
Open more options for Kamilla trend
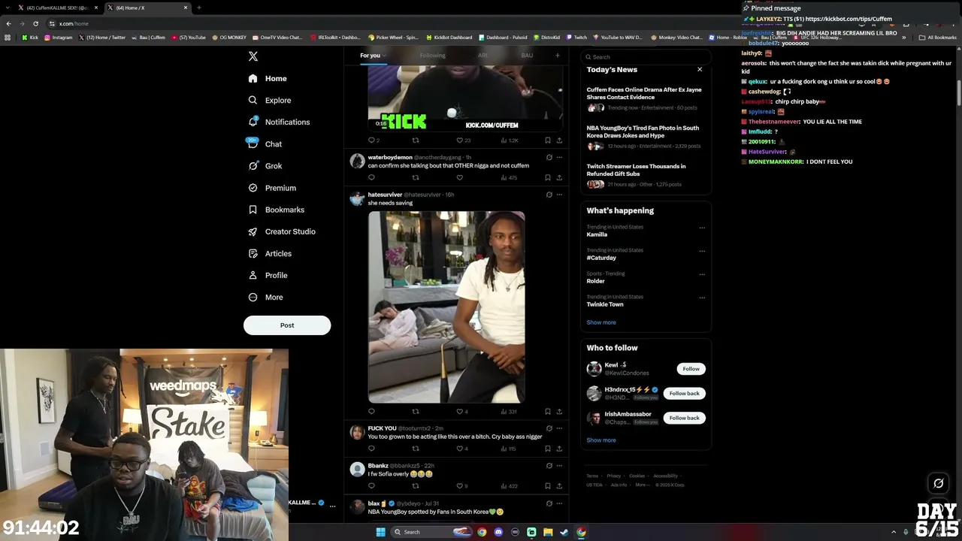tap(702, 228)
